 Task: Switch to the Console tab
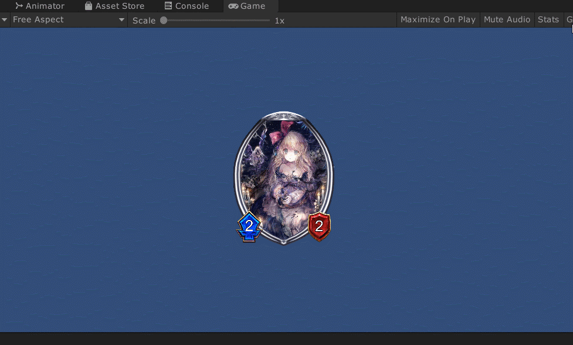187,6
